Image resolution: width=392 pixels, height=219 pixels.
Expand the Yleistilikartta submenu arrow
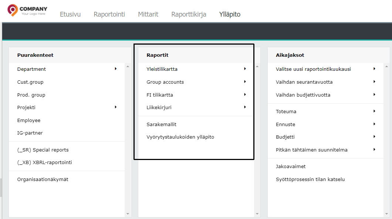pos(245,69)
